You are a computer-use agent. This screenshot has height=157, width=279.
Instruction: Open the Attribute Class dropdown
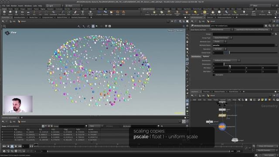click(x=220, y=41)
